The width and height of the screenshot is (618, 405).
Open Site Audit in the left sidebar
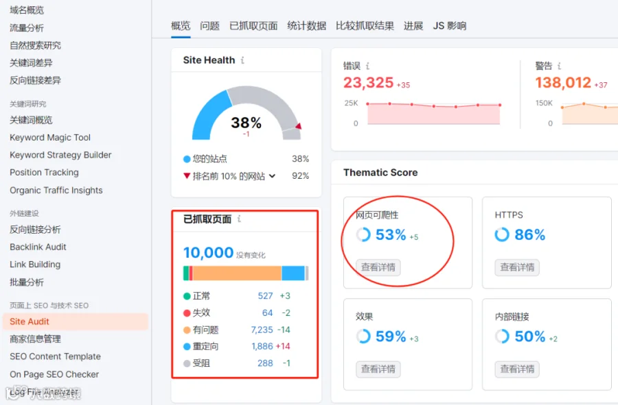coord(29,321)
